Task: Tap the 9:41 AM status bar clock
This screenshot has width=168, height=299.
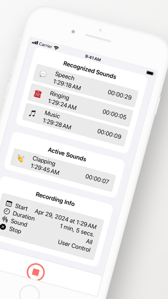Action: click(93, 58)
